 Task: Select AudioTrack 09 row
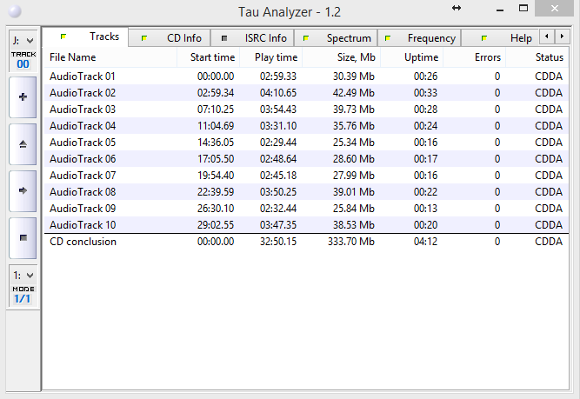pyautogui.click(x=306, y=209)
